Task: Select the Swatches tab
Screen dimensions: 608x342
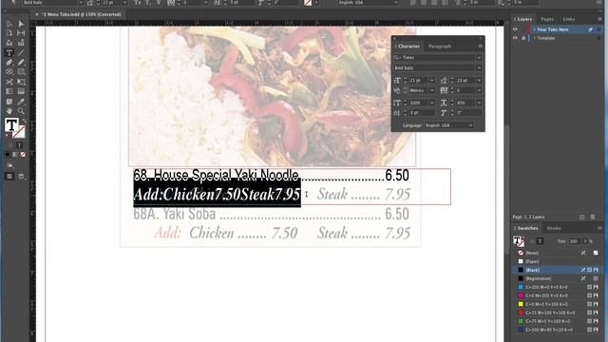Action: (528, 228)
